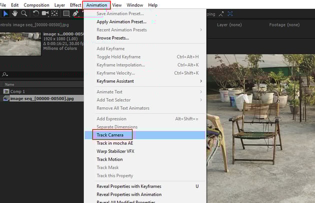The height and width of the screenshot is (203, 315).
Task: Select the Unified Camera tool
Action: coord(45,13)
